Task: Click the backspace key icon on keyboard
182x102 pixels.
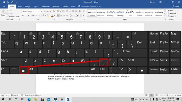Action: click(x=134, y=33)
